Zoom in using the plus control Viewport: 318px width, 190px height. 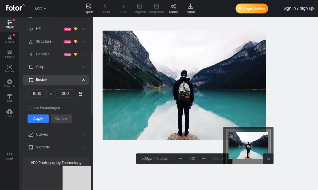(x=204, y=158)
